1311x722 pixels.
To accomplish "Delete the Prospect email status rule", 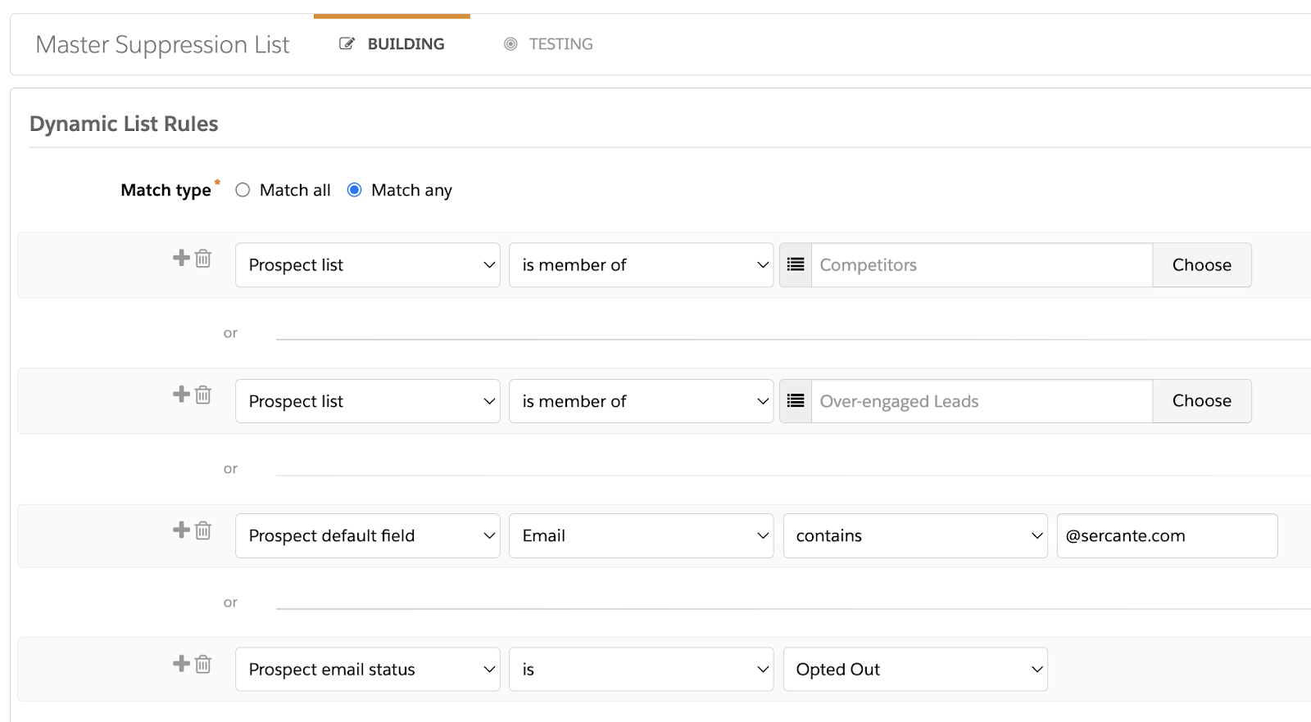I will click(x=203, y=664).
